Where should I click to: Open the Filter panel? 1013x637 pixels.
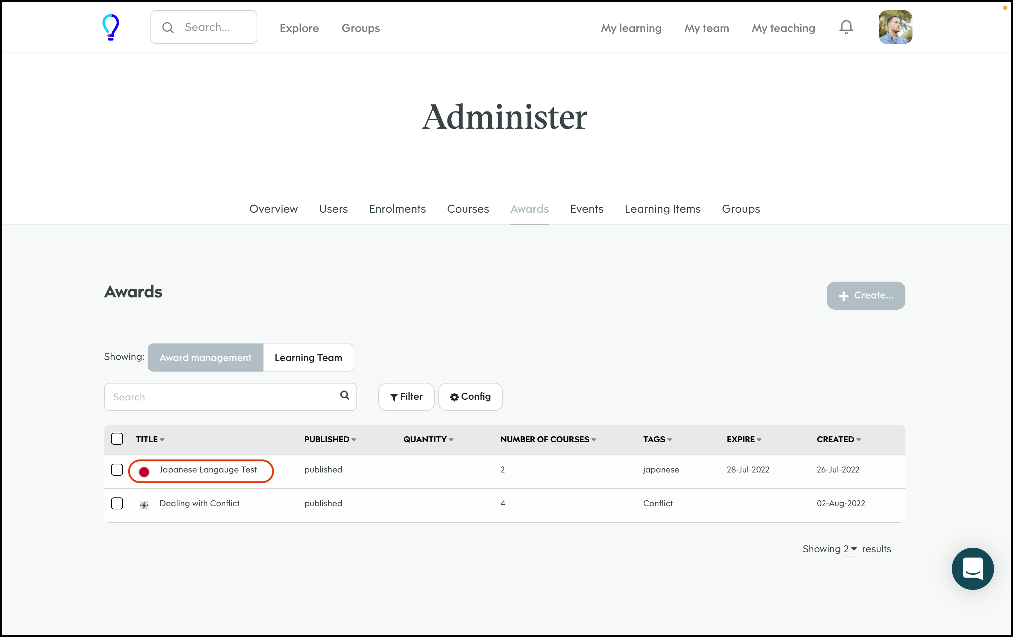coord(406,397)
